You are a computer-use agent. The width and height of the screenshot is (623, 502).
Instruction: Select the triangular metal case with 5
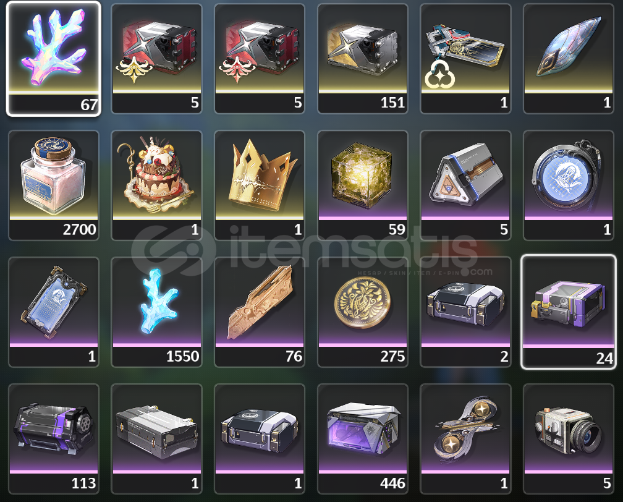[x=465, y=185]
